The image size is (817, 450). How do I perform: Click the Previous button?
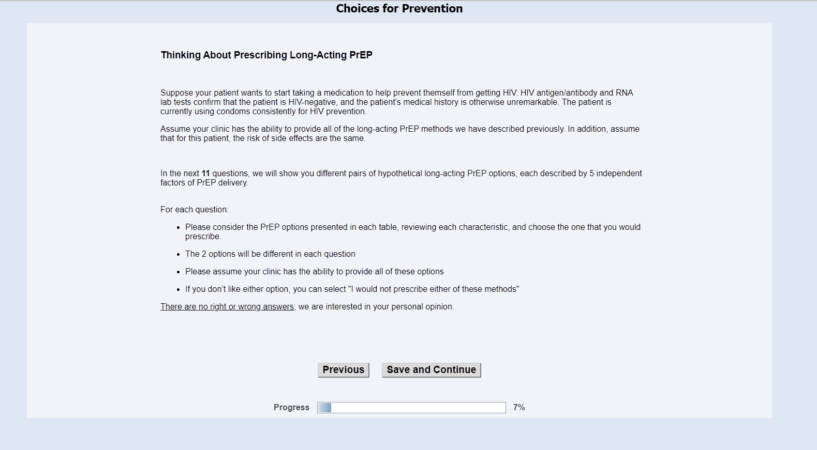[x=343, y=370]
